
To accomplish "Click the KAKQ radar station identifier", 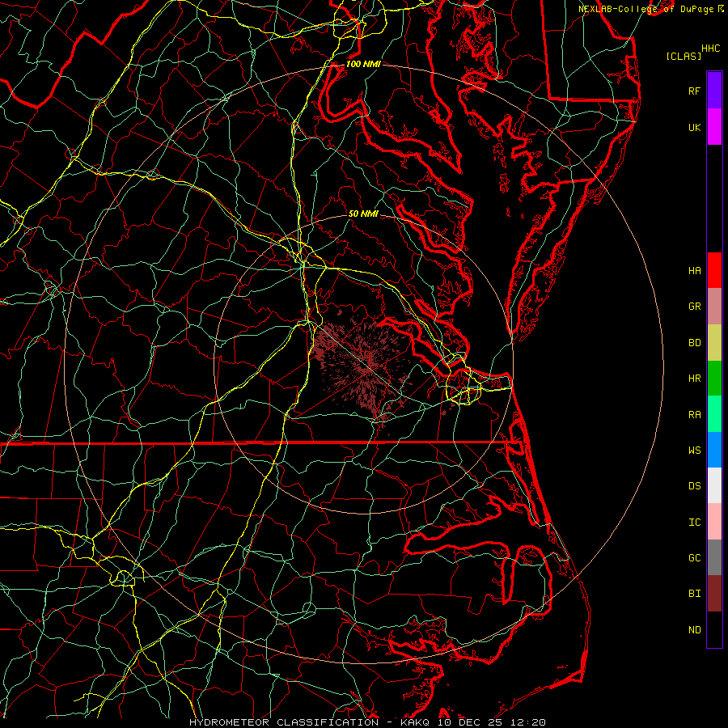I will point(415,722).
